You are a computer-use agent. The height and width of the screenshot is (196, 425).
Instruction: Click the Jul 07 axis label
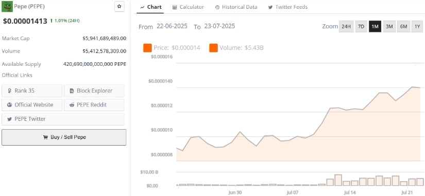pos(292,192)
